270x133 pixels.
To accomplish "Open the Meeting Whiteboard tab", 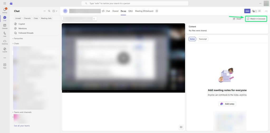I will point(144,11).
